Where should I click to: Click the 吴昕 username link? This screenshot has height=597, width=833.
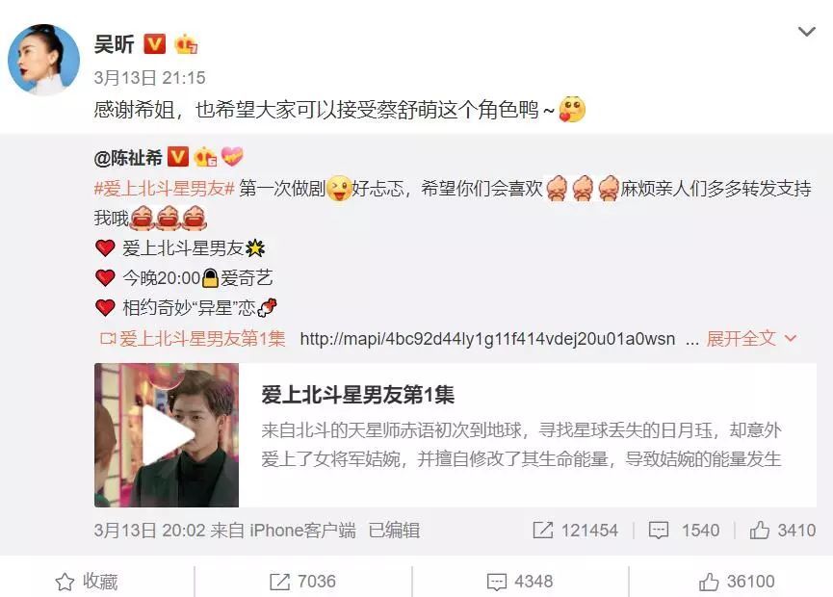[x=115, y=44]
